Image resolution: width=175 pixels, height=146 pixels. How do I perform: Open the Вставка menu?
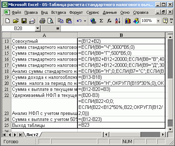pyautogui.click(x=59, y=12)
